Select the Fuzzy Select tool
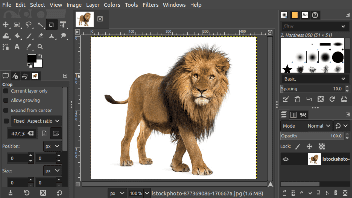This screenshot has height=198, width=352. pyautogui.click(x=40, y=25)
